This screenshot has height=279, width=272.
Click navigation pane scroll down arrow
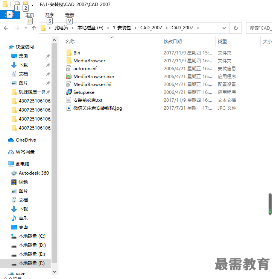pos(55,272)
